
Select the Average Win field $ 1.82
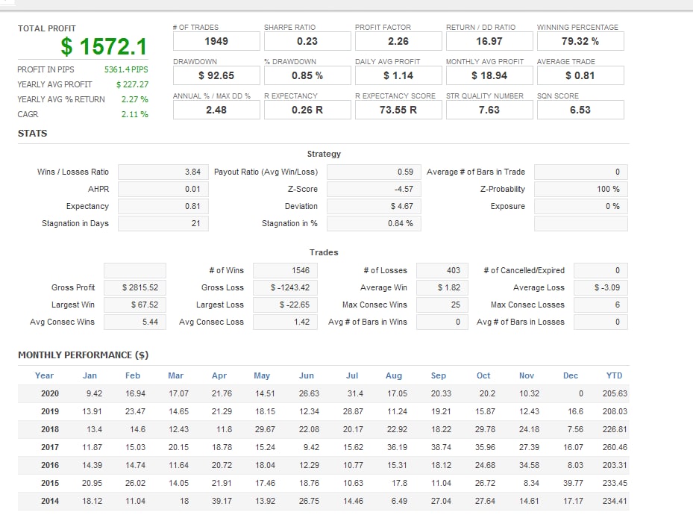tap(442, 288)
